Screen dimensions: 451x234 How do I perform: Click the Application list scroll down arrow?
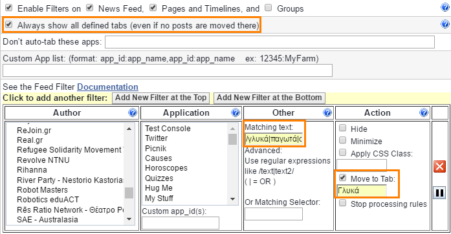coord(233,199)
